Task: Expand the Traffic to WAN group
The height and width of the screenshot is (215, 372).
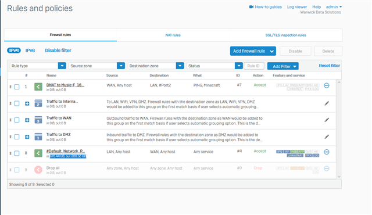Action: 27,120
